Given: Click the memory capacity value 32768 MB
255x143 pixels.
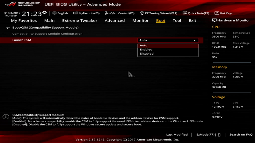Looking at the screenshot, I should click(x=219, y=87).
